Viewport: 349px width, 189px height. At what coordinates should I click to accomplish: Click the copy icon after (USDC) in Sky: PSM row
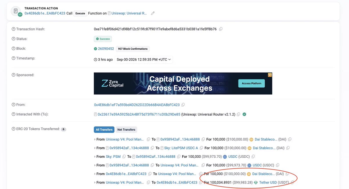pyautogui.click(x=253, y=157)
